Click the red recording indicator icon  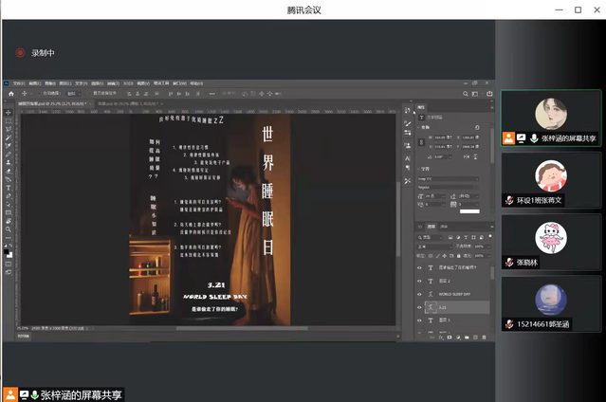pyautogui.click(x=19, y=53)
